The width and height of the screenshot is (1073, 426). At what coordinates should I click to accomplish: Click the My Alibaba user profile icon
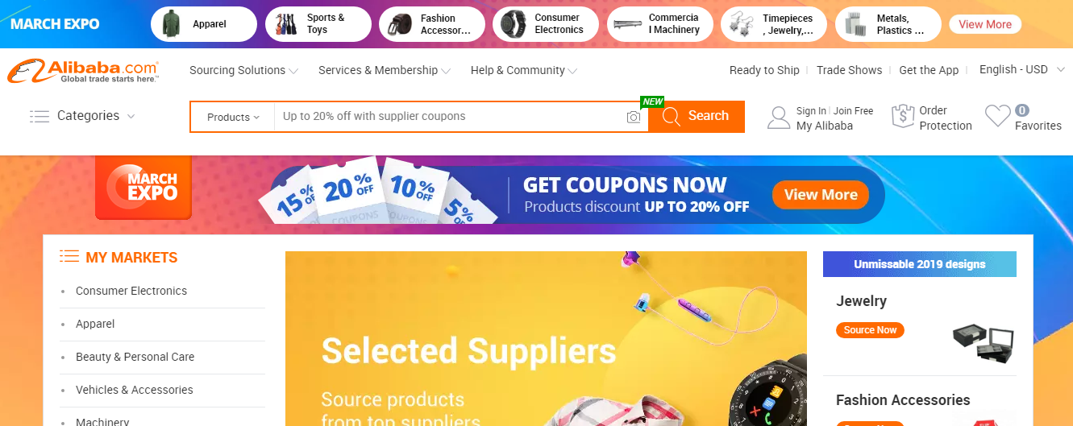[x=779, y=118]
